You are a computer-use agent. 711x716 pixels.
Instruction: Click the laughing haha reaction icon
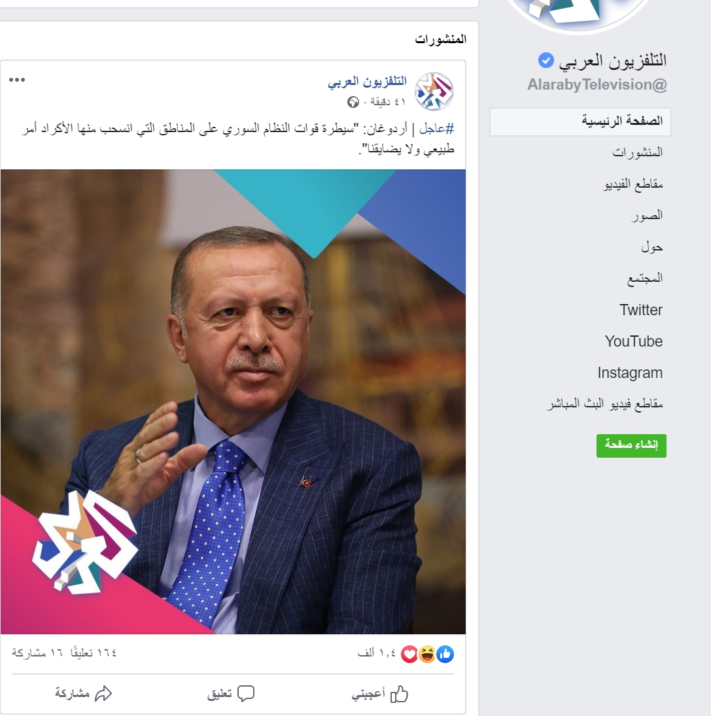point(427,655)
